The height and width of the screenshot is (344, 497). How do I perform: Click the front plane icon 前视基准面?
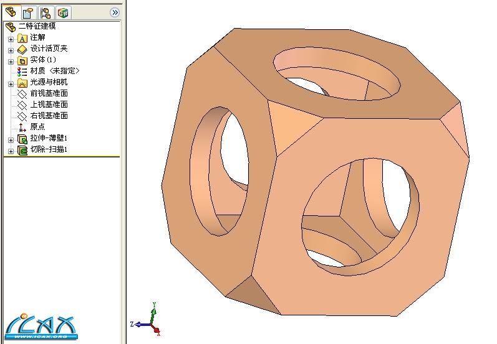tap(22, 94)
